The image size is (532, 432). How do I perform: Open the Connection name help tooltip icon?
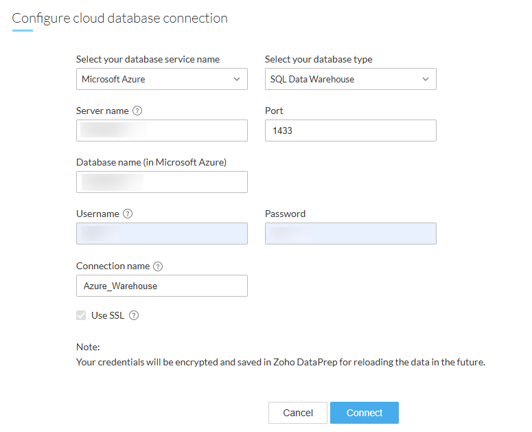click(x=158, y=266)
